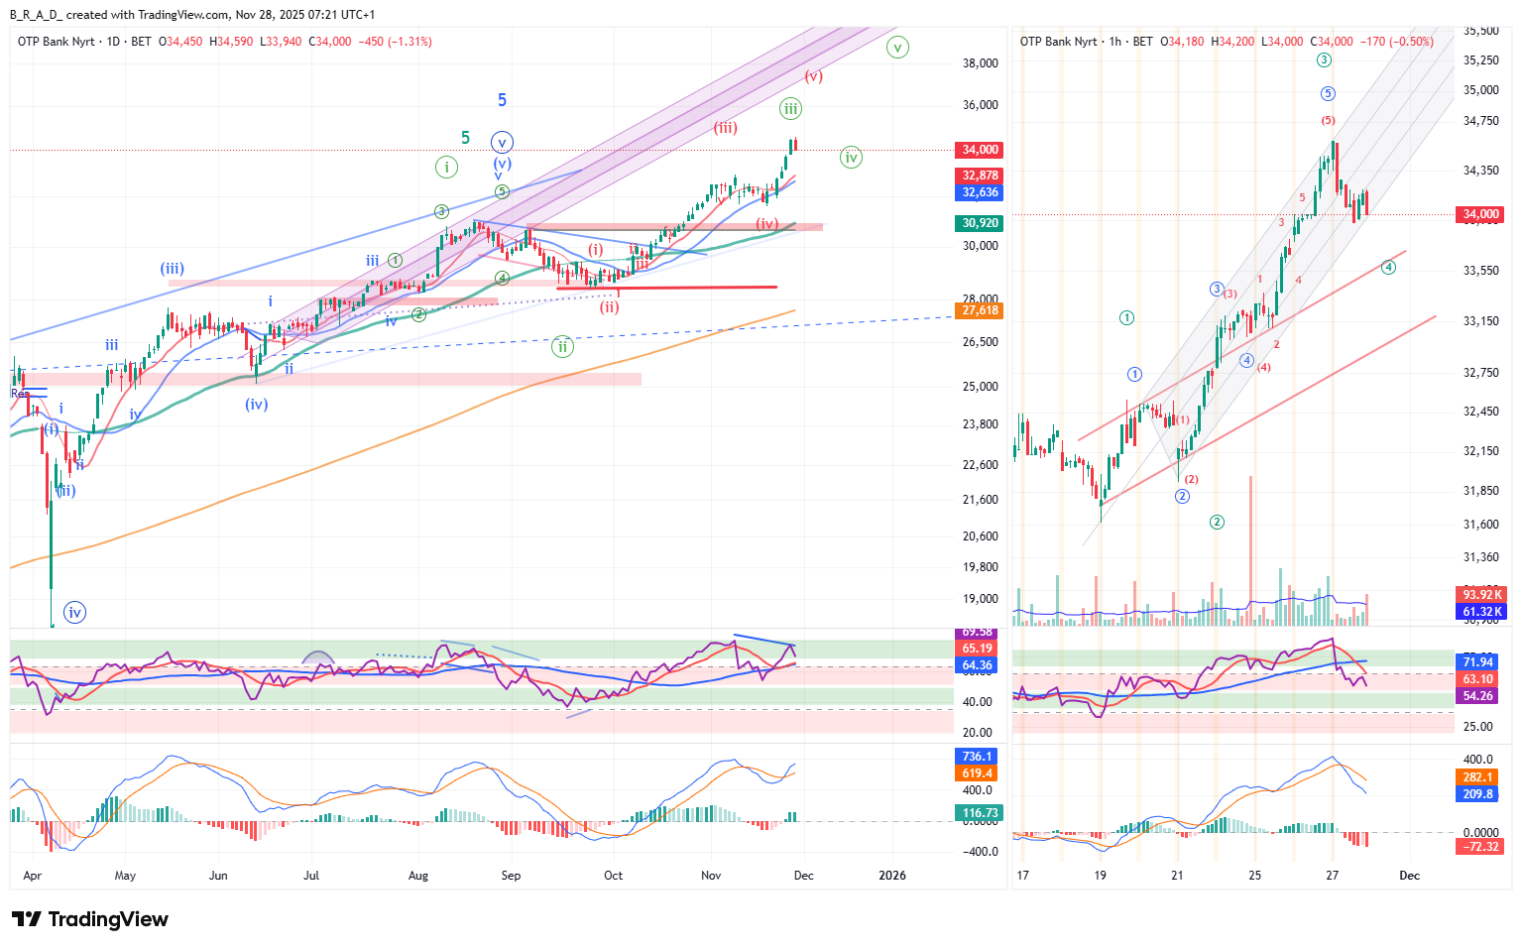Click the TradingView logo at bottom left
The image size is (1522, 949).
tap(90, 919)
